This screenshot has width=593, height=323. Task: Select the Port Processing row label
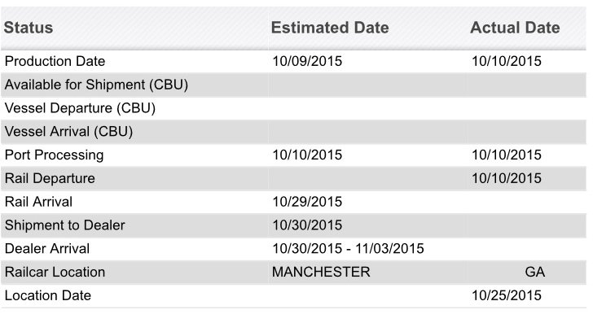point(54,155)
